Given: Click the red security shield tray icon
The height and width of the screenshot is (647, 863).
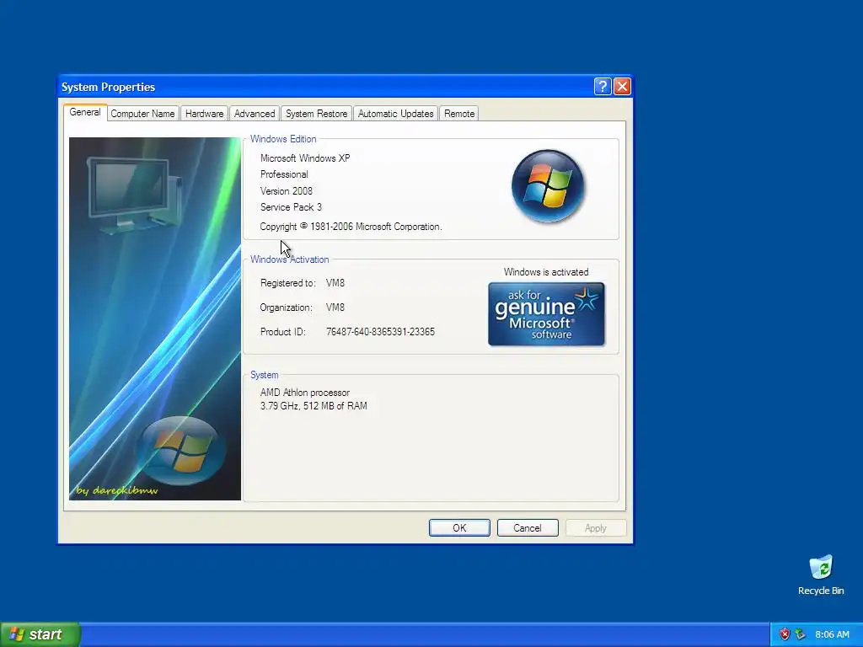Looking at the screenshot, I should pyautogui.click(x=785, y=634).
